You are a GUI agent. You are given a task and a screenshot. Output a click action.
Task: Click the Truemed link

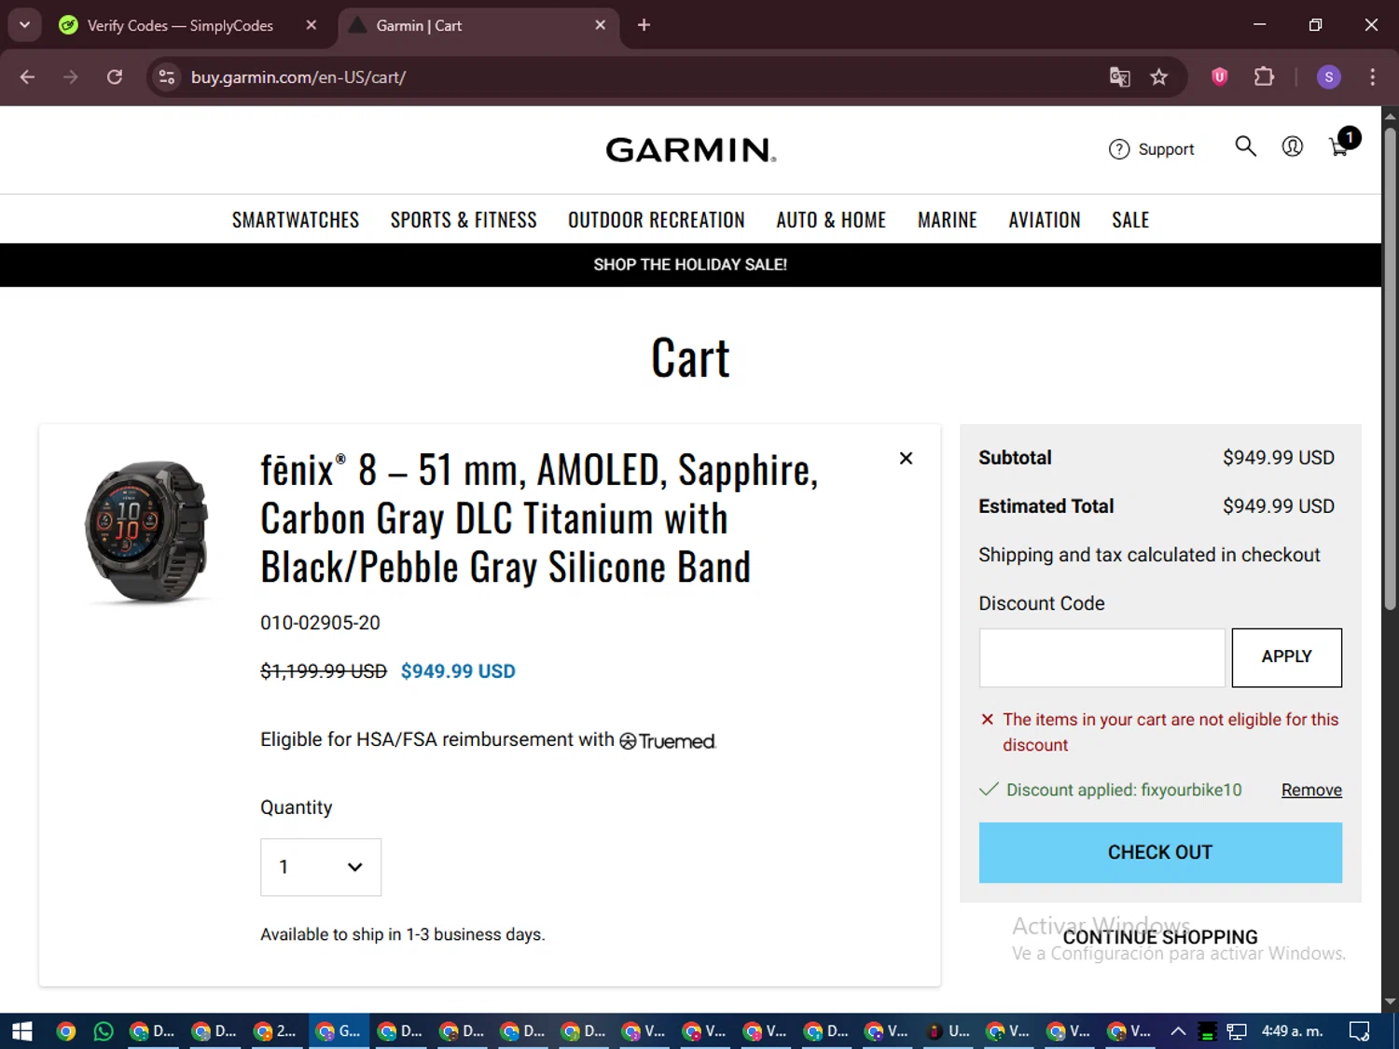[668, 741]
